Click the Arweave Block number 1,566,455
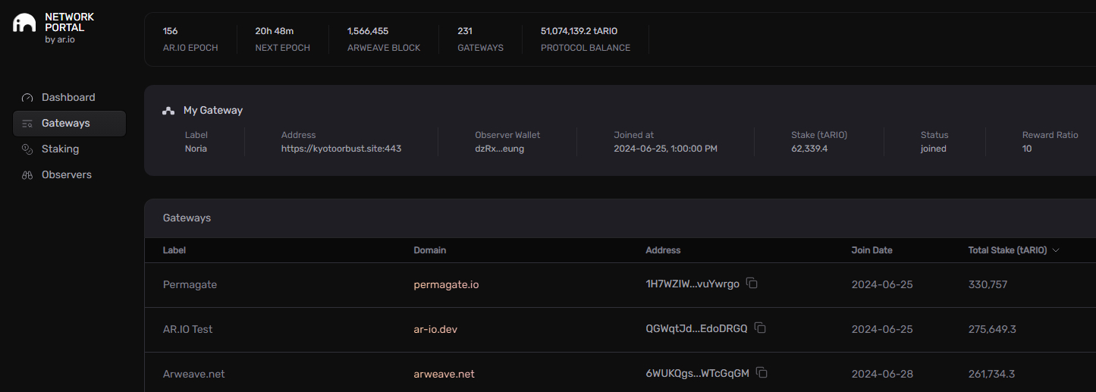Screen dimensions: 1096x392 (368, 31)
